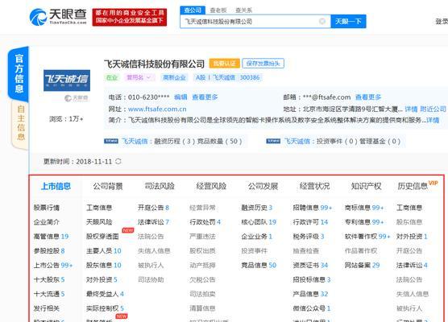Click the 保存发票抬头 button
This screenshot has height=322, width=448.
tap(263, 64)
